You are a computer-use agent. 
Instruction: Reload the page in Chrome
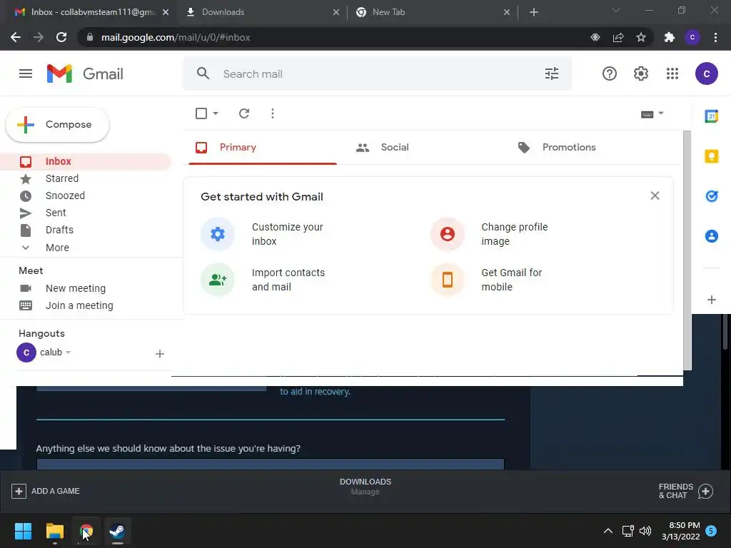pyautogui.click(x=61, y=37)
